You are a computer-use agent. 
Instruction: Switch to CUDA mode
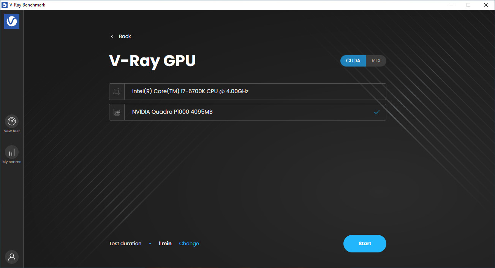point(353,61)
